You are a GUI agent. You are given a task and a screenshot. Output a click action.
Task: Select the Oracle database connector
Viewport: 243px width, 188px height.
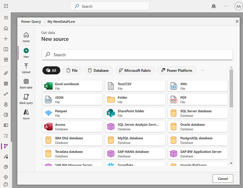[198, 127]
